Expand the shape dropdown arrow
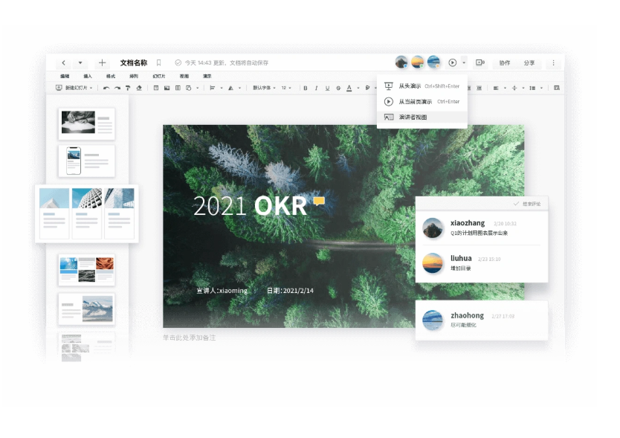 (x=198, y=88)
